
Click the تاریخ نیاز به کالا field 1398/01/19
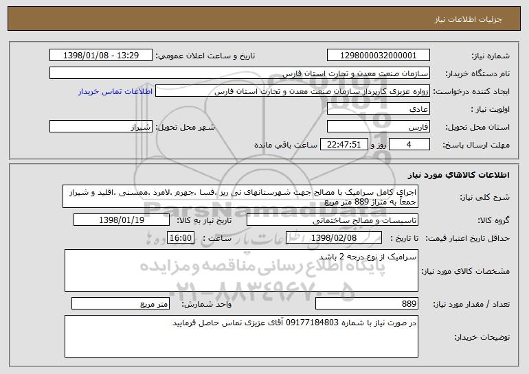coord(122,220)
